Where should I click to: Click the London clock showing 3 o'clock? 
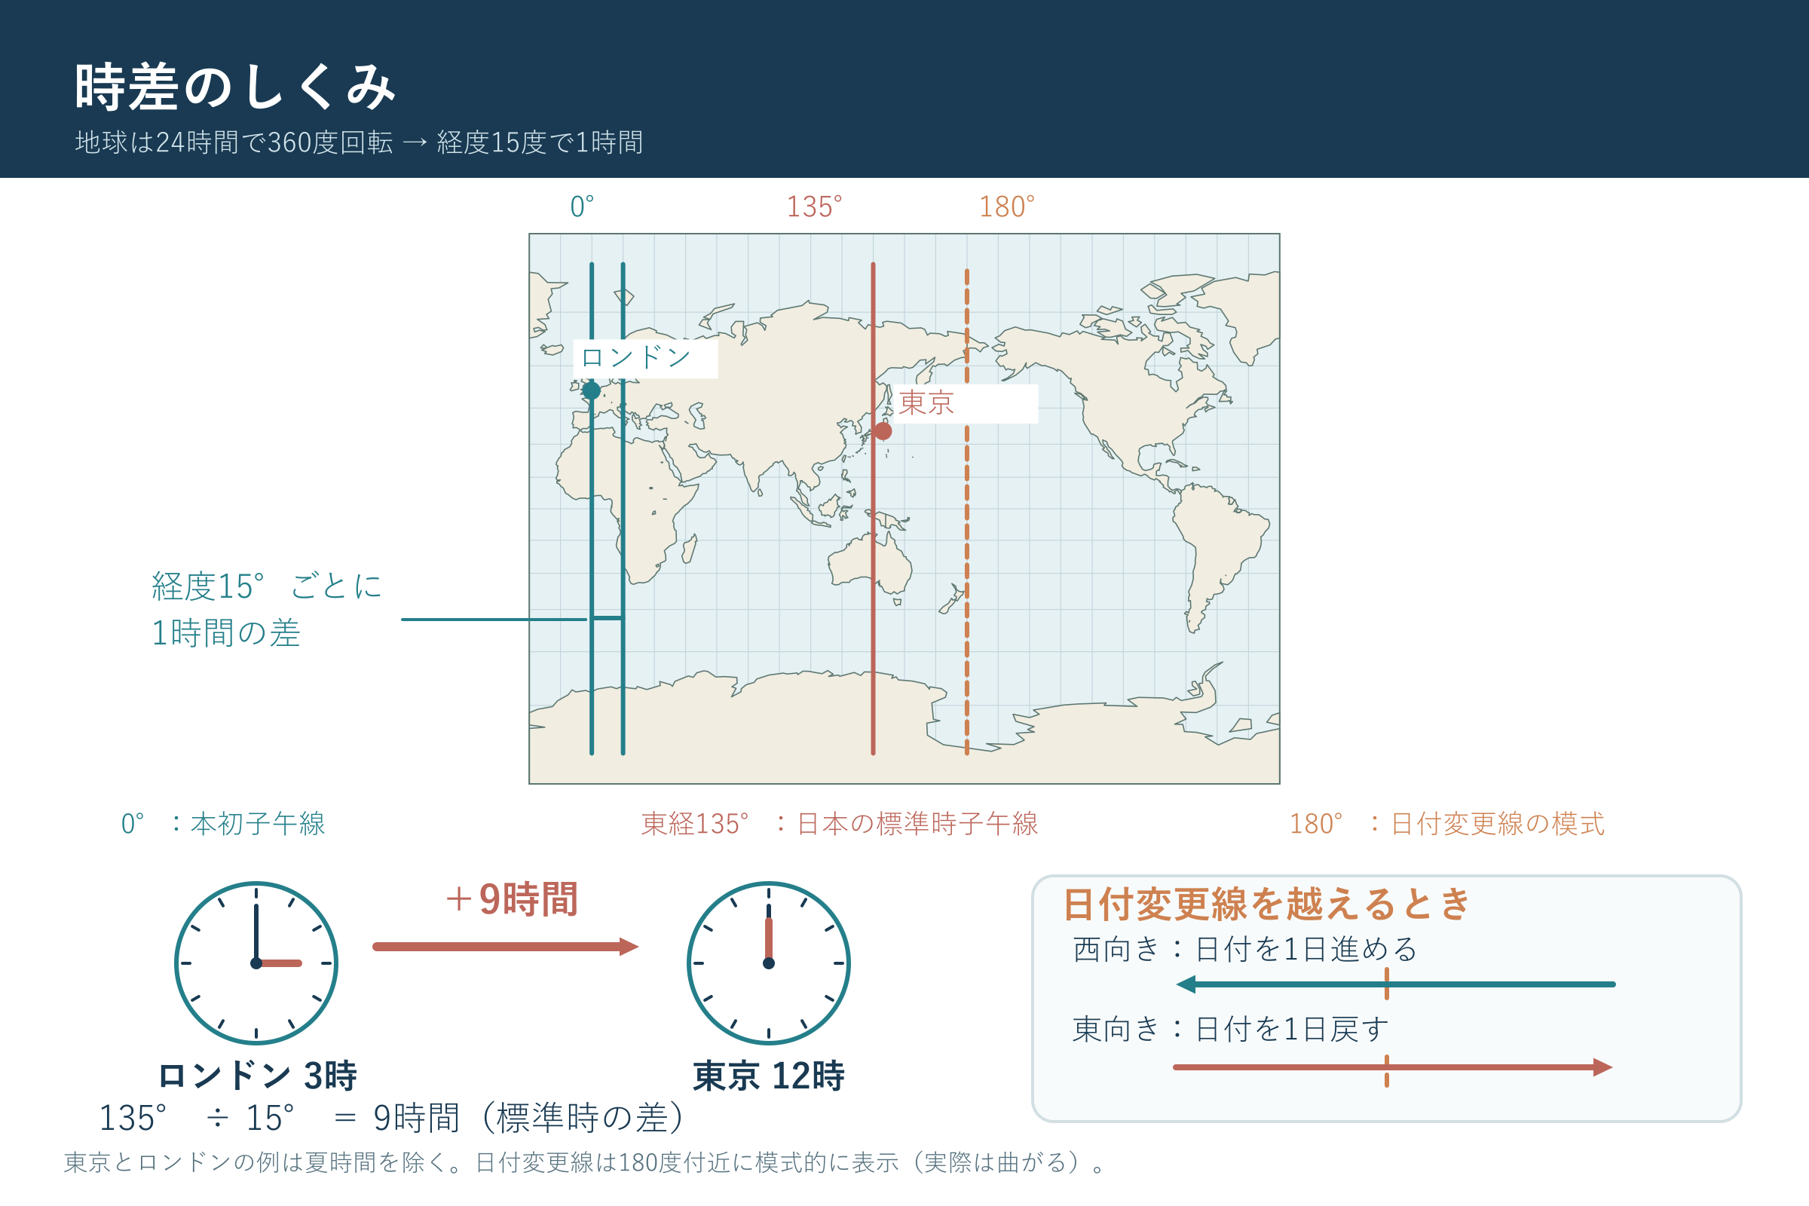[x=256, y=963]
